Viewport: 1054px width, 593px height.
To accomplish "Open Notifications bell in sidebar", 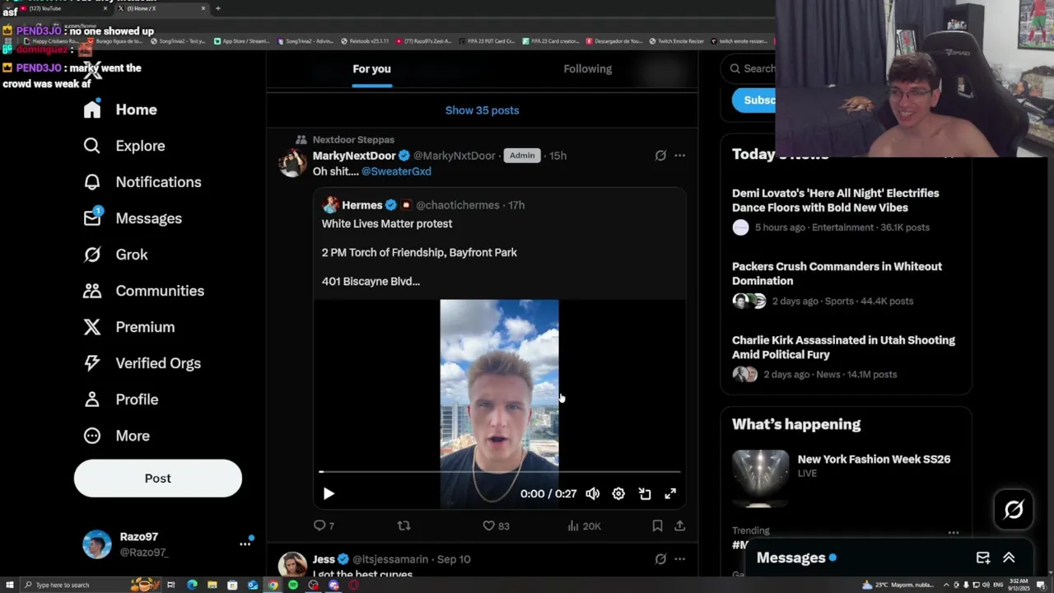I will click(x=142, y=182).
